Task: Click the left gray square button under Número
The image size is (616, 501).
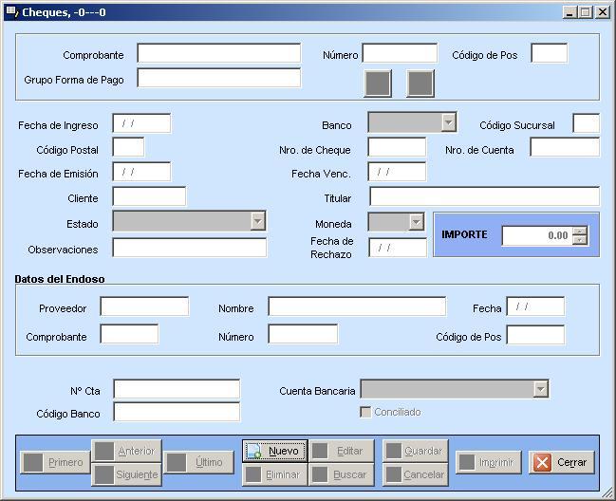Action: click(x=378, y=83)
